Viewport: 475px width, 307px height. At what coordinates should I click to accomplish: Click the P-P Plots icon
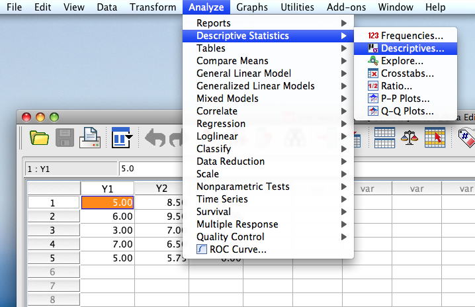point(373,99)
